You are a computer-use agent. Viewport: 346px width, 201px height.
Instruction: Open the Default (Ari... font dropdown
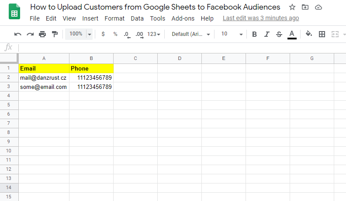click(190, 34)
